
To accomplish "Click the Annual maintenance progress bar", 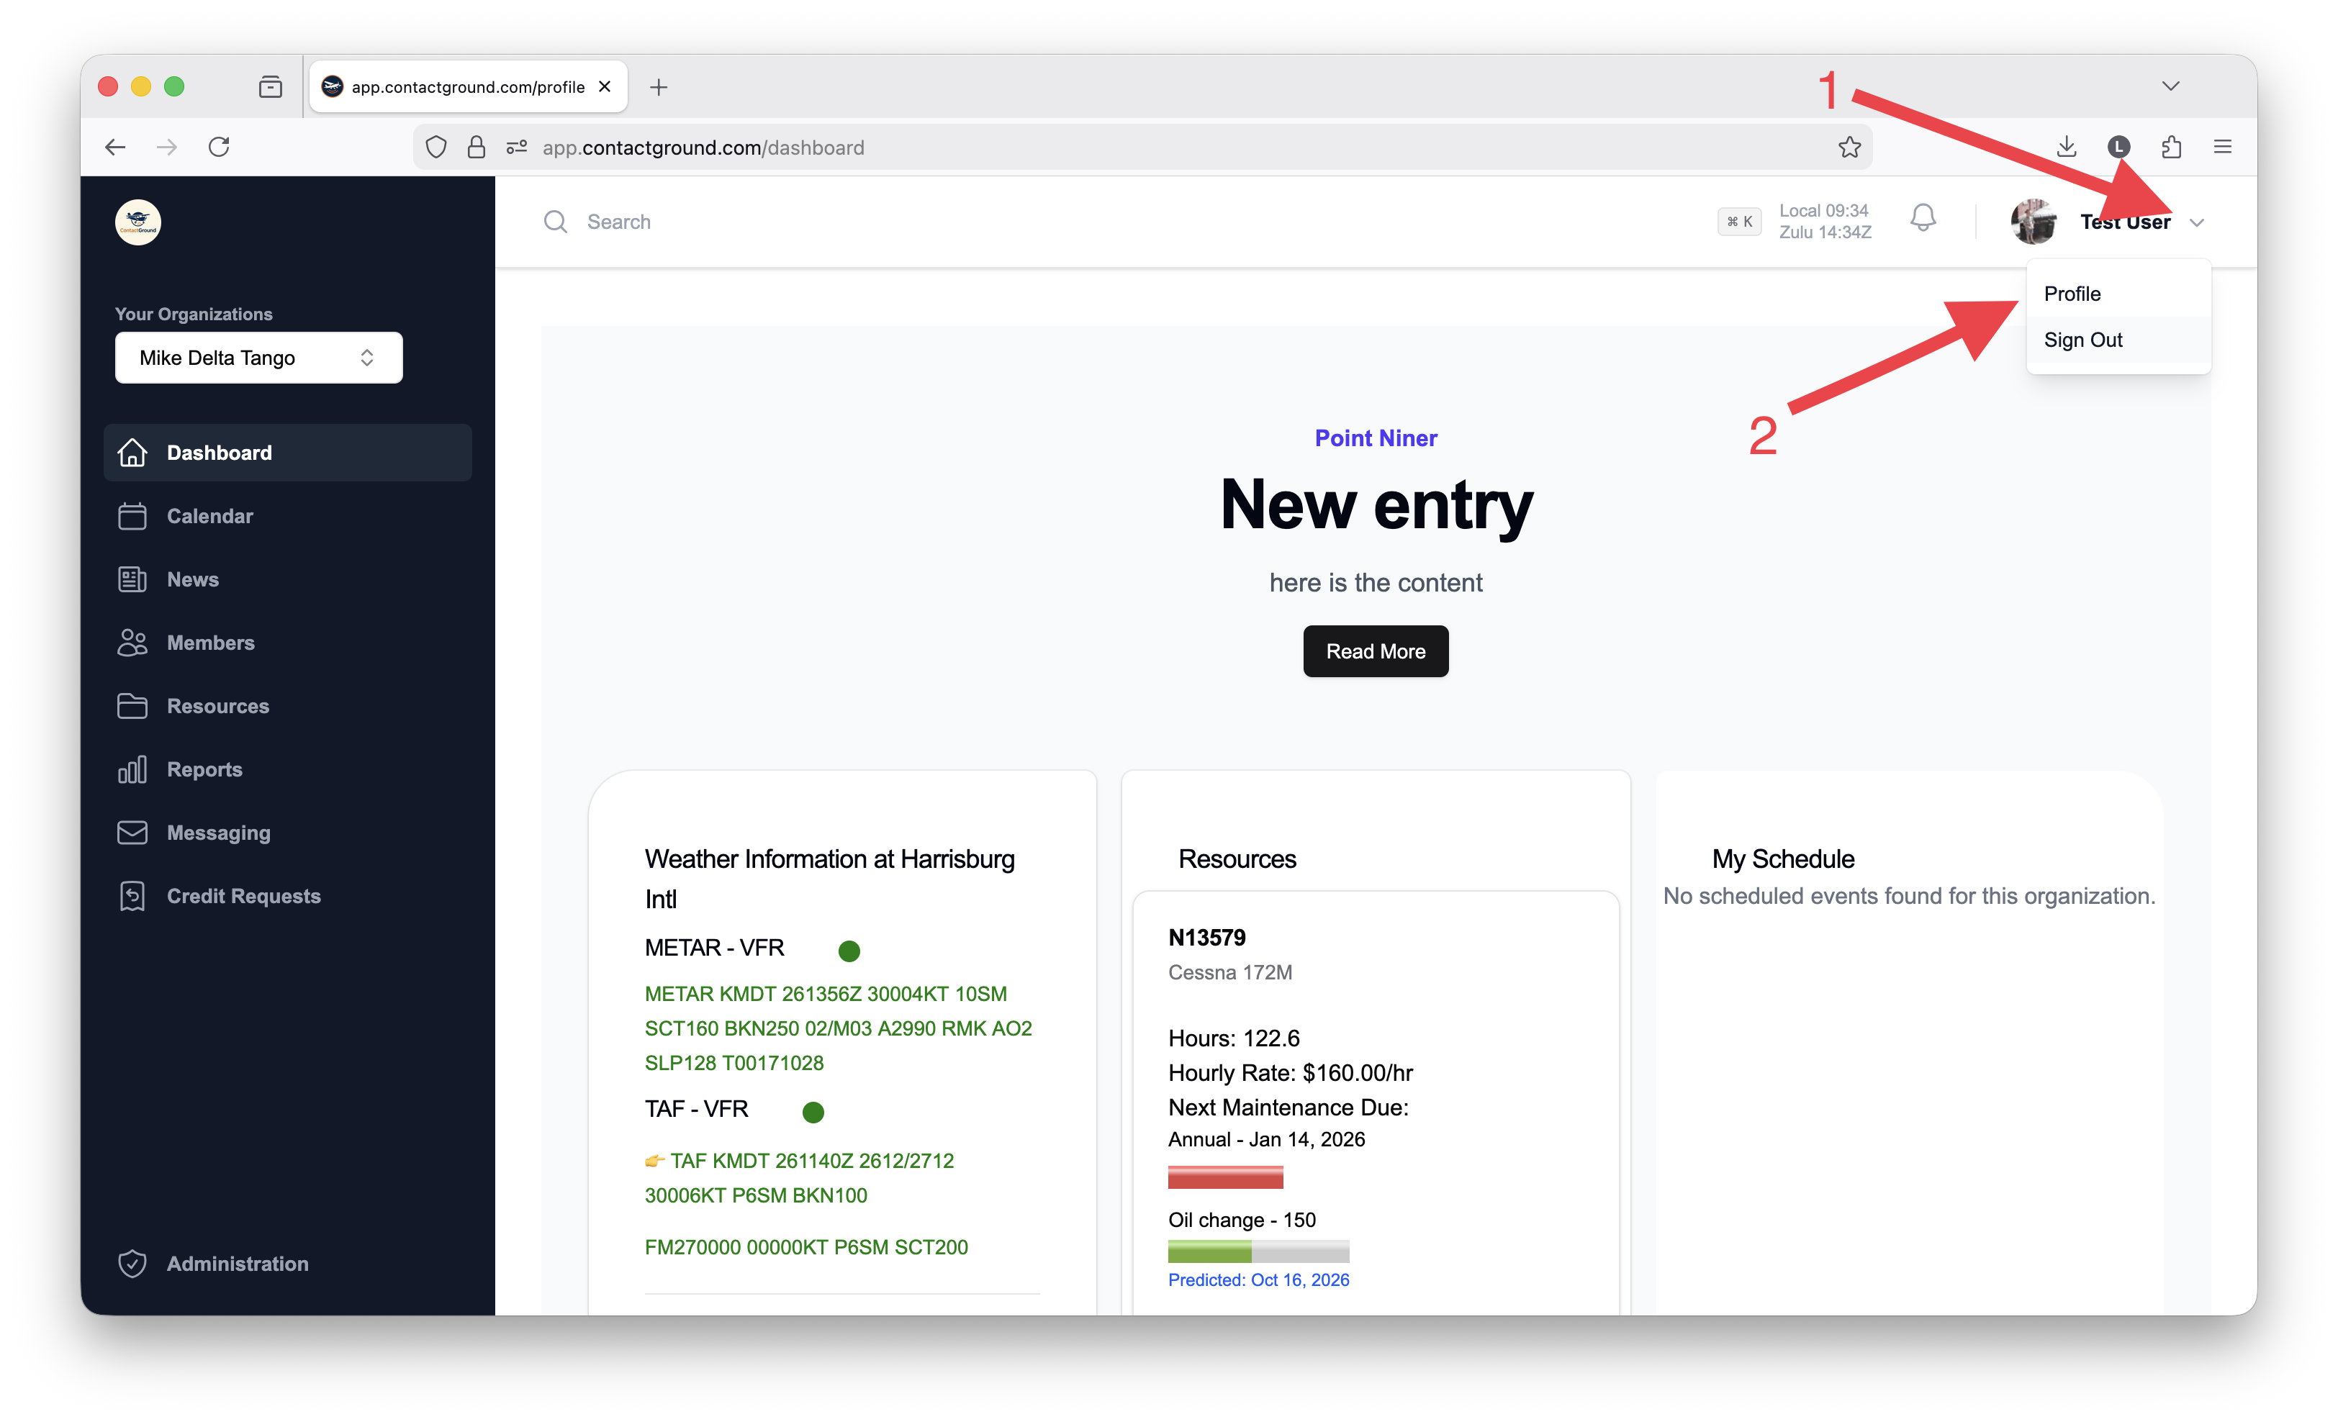I will coord(1226,1177).
